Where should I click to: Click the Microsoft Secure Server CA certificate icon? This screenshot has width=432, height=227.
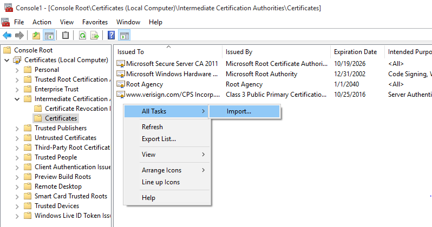(x=121, y=64)
